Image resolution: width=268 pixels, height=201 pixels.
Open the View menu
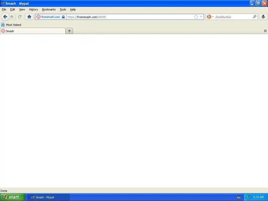[x=22, y=9]
